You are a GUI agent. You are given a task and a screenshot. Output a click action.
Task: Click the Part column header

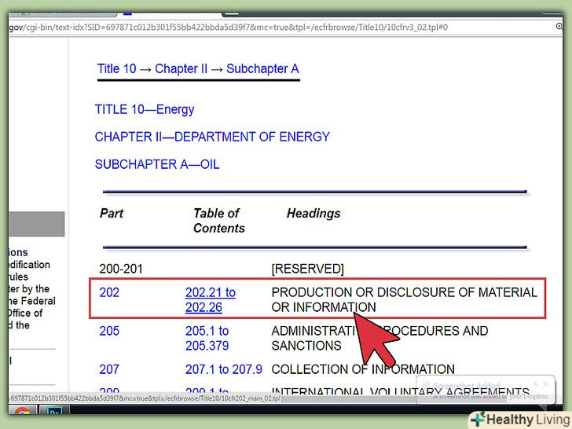(x=112, y=213)
